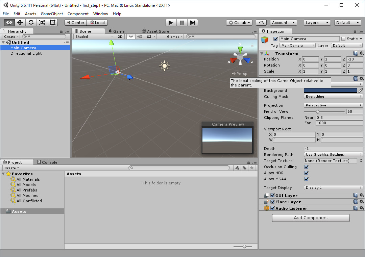365x257 pixels.
Task: Open the cloud services icon
Action: pos(261,23)
